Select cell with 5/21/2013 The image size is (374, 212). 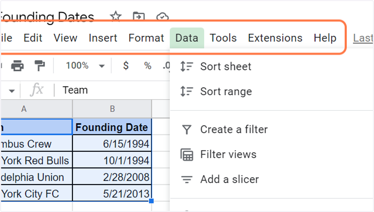coord(112,194)
